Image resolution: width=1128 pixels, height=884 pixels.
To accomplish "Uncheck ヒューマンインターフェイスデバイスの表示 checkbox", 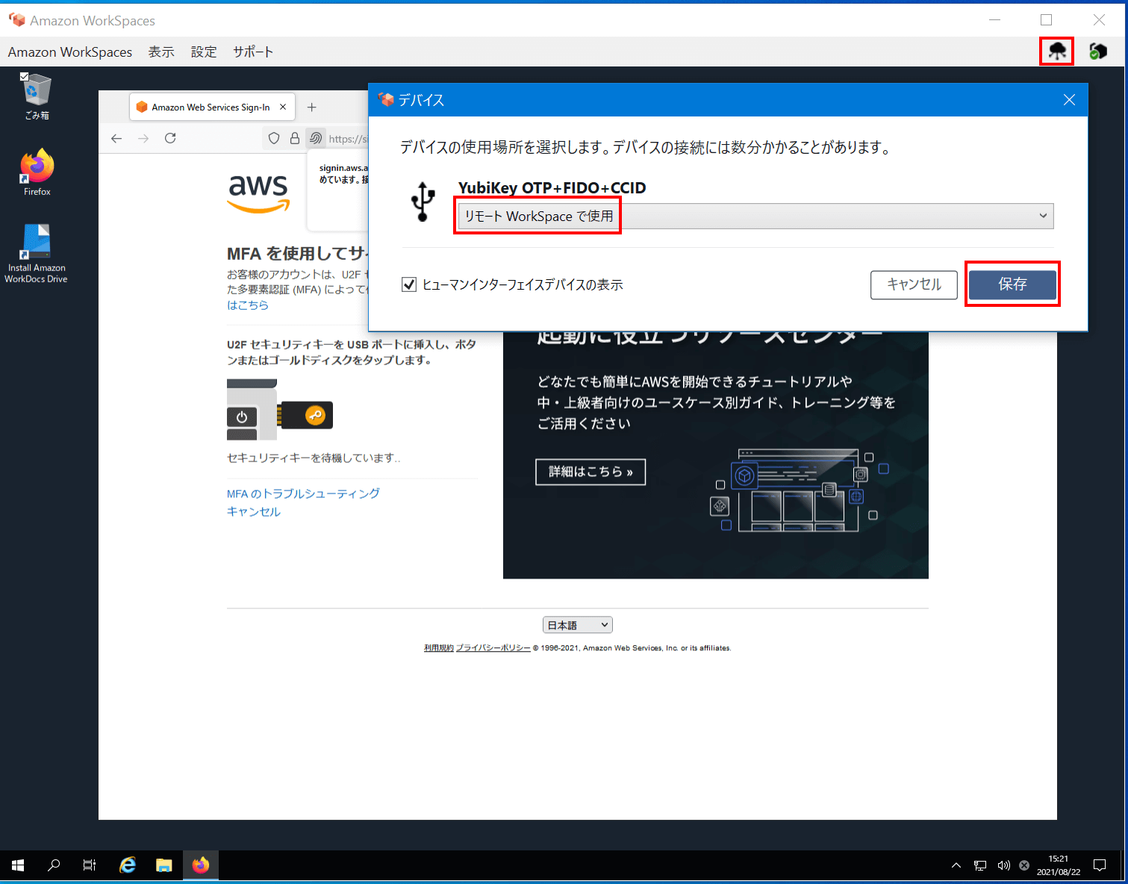I will click(x=409, y=284).
